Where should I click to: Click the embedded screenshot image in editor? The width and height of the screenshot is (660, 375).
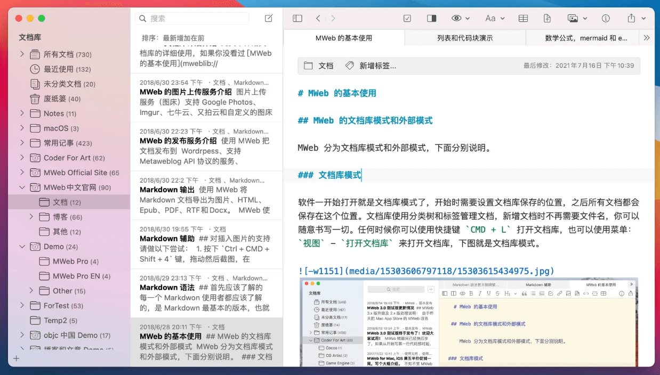469,322
